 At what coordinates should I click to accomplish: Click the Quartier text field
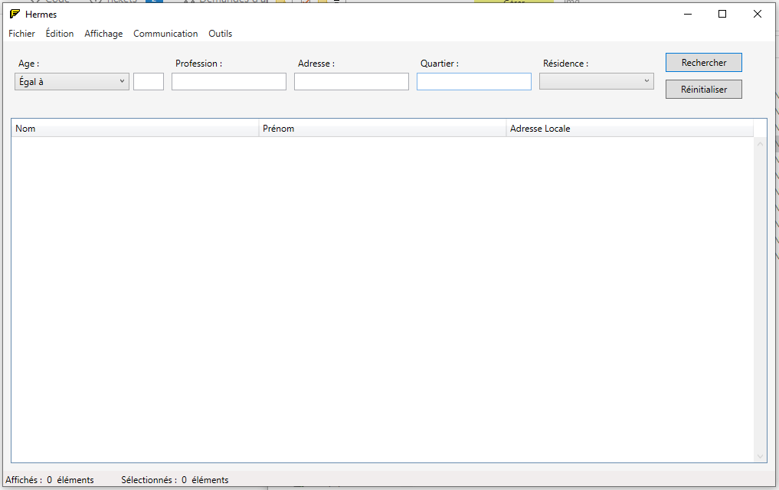474,81
